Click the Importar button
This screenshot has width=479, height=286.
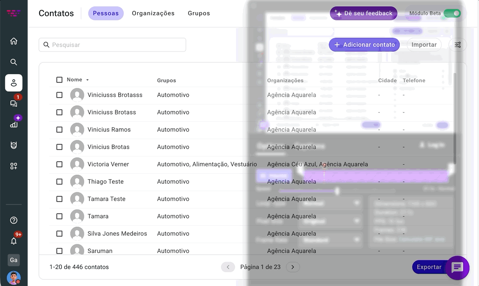click(x=424, y=45)
